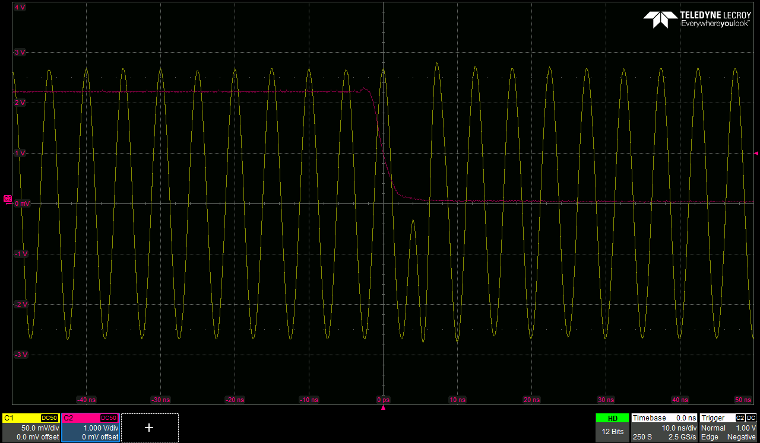This screenshot has height=443, width=760.
Task: Click the '0 mV' vertical axis label
Action: 22,203
